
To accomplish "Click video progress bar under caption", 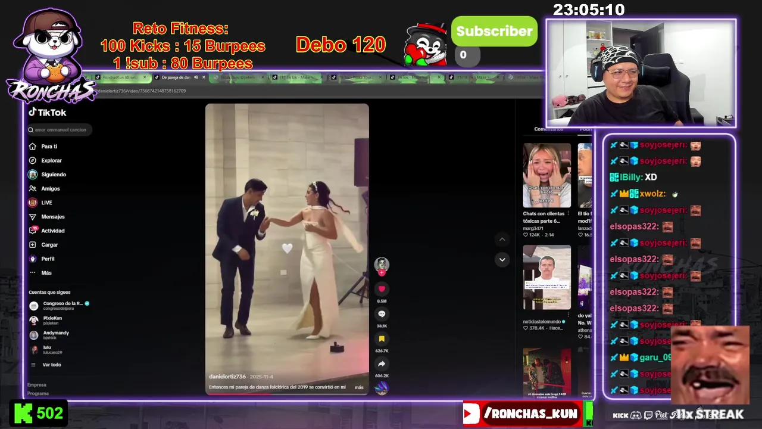I will coord(287,394).
